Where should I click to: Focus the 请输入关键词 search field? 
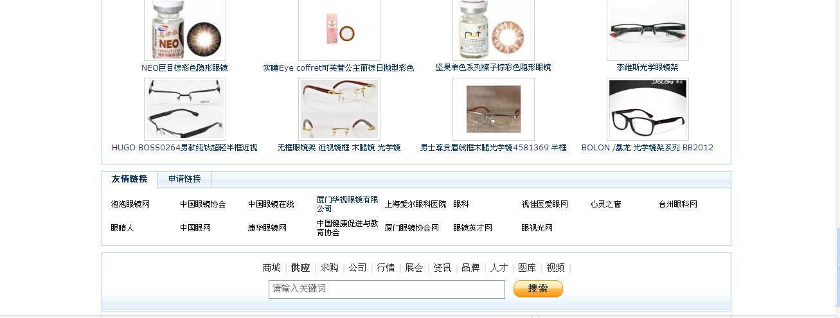pyautogui.click(x=387, y=289)
